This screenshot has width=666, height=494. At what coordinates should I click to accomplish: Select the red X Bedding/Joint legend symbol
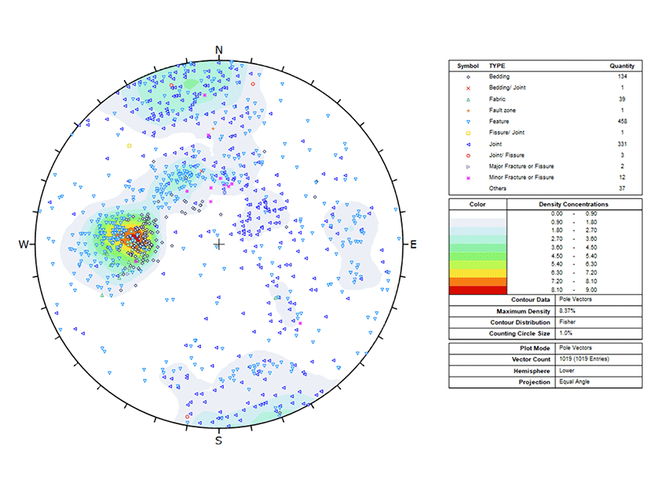point(468,88)
